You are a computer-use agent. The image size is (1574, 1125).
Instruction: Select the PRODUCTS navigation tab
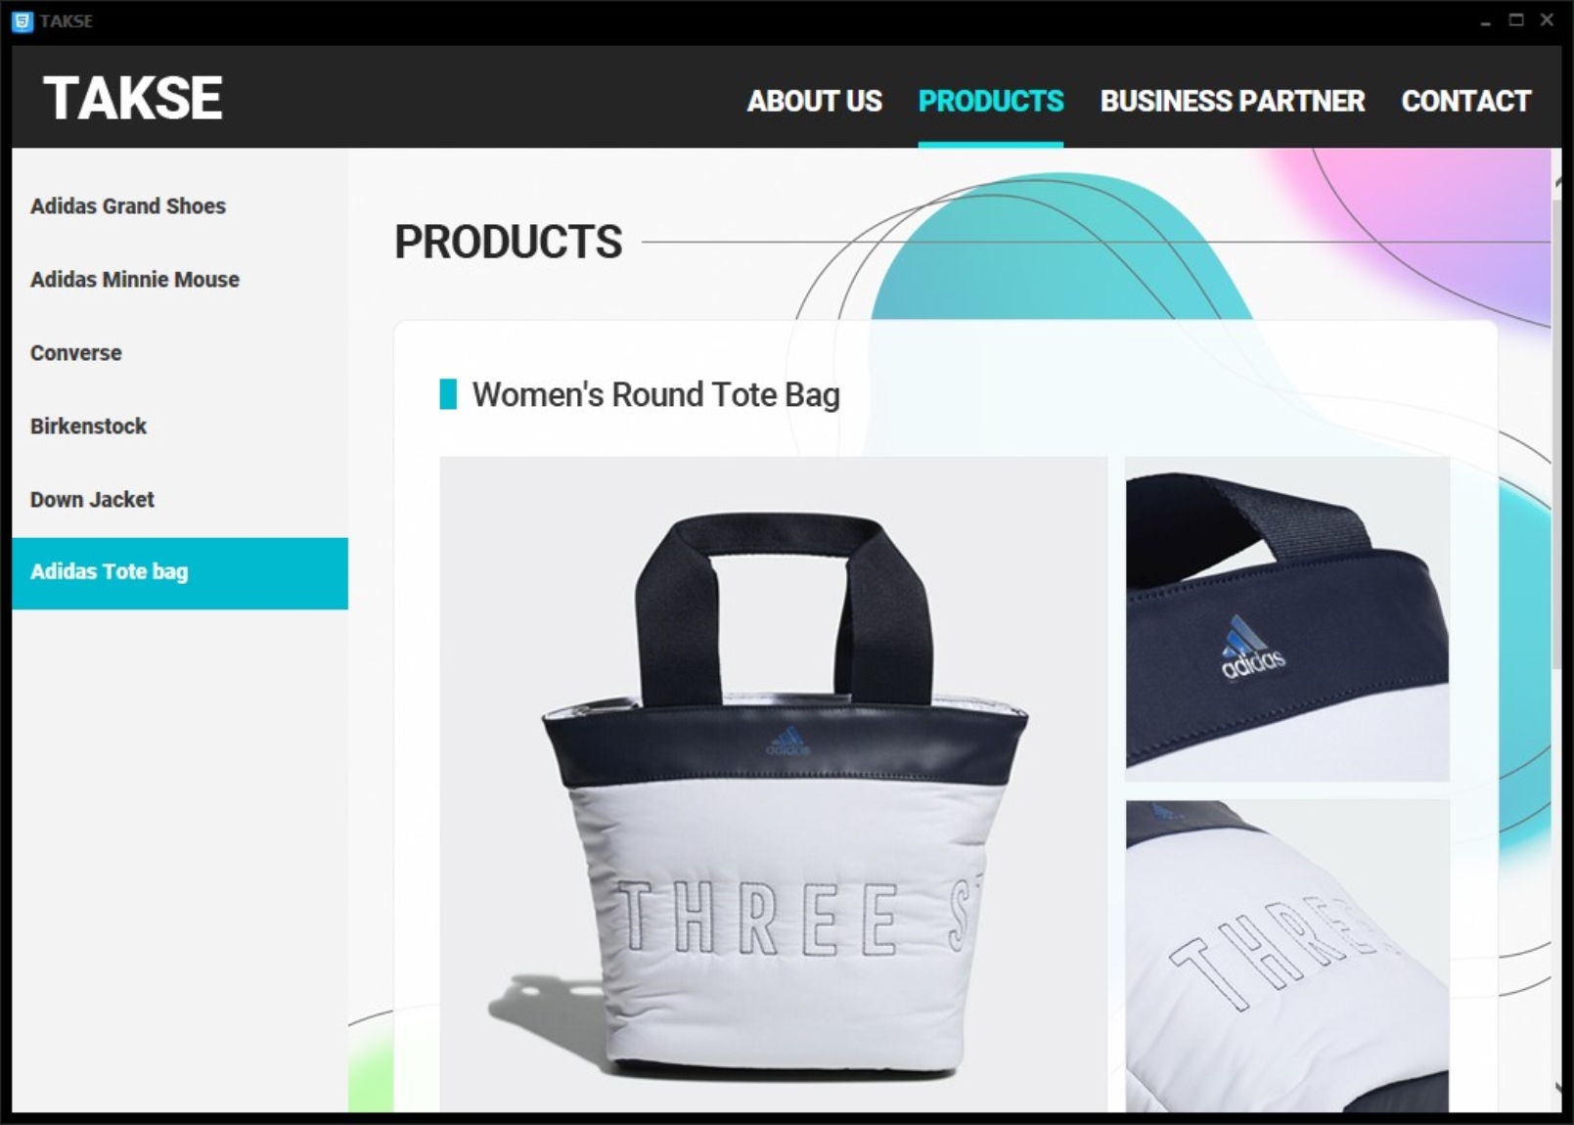click(990, 101)
